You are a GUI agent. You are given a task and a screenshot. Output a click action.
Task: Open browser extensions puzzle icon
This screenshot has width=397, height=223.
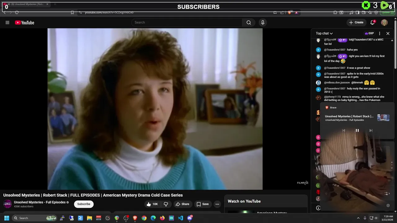[x=335, y=12]
